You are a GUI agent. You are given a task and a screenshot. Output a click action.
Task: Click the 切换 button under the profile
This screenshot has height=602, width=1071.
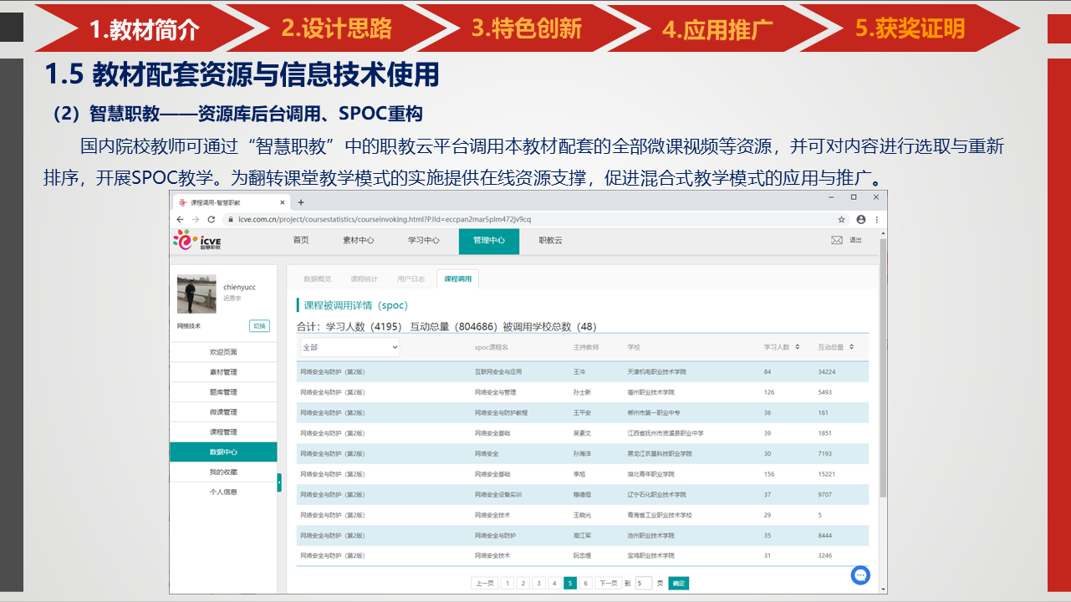tap(259, 326)
